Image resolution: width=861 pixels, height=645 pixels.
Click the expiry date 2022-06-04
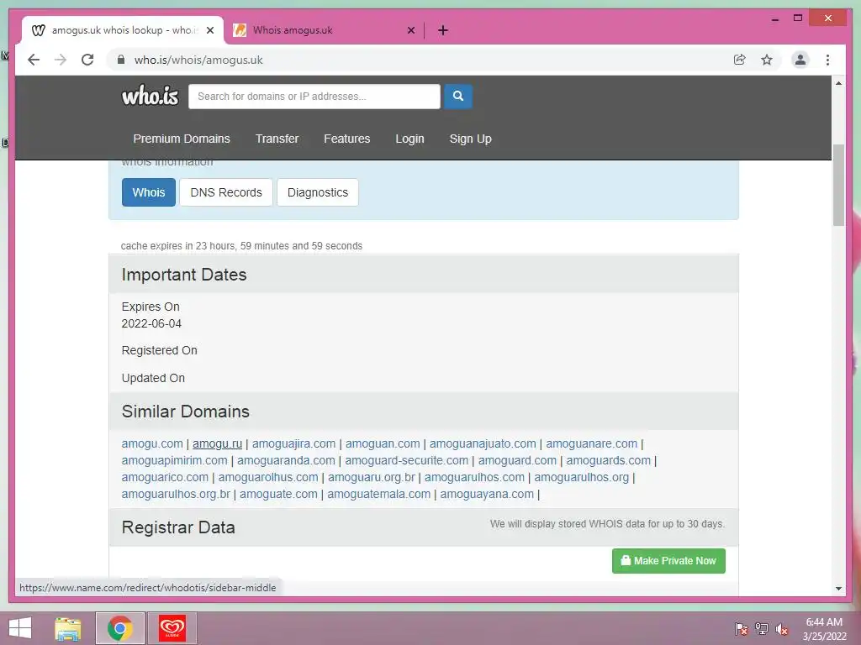click(151, 323)
